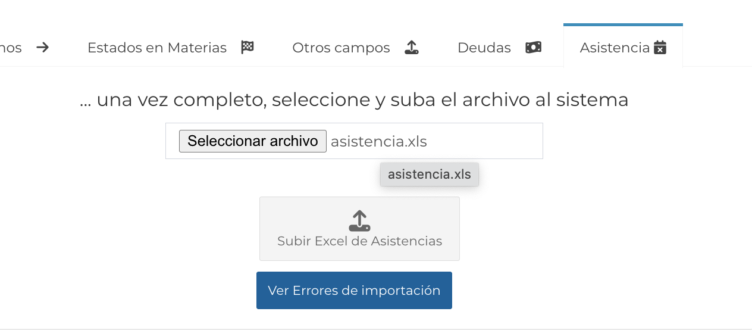Click the money bill icon beside Deudas
The width and height of the screenshot is (752, 330).
pos(533,48)
